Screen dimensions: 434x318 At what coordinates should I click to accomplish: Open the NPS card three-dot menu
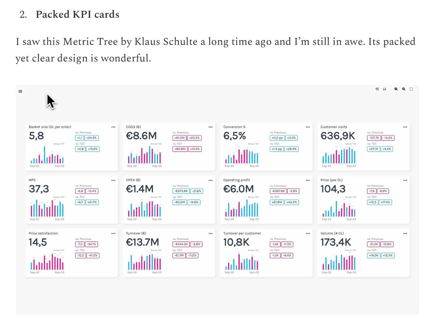pyautogui.click(x=113, y=180)
